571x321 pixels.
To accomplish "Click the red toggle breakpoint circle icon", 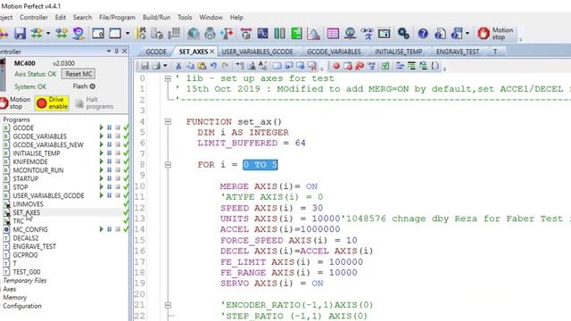I will click(336, 66).
